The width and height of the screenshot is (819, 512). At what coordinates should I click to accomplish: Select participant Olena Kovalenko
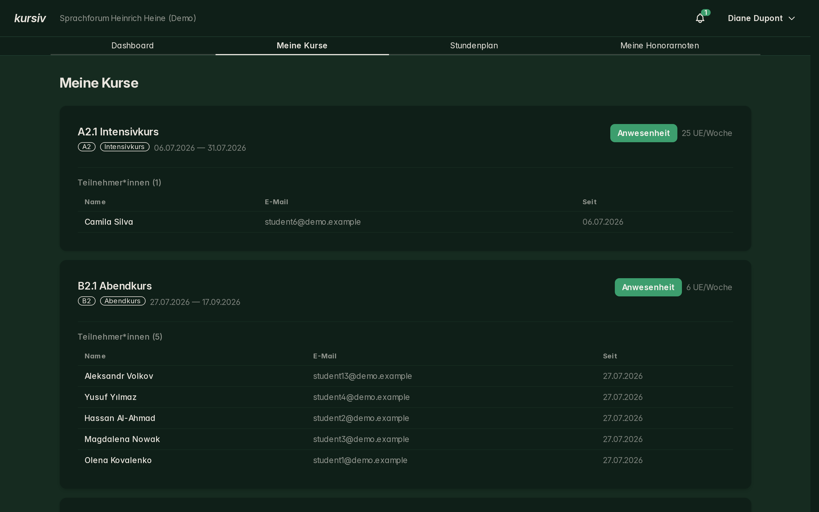[x=118, y=460]
